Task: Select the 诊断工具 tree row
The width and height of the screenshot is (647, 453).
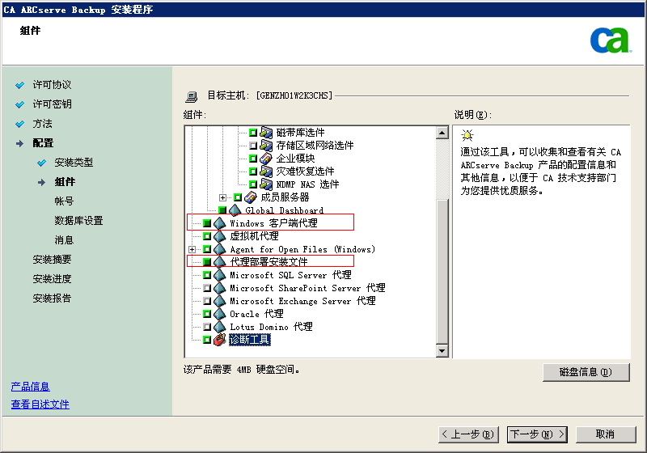Action: 250,340
